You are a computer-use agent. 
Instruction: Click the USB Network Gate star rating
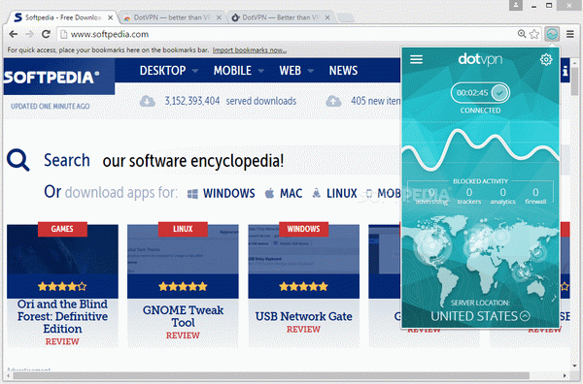click(x=304, y=286)
